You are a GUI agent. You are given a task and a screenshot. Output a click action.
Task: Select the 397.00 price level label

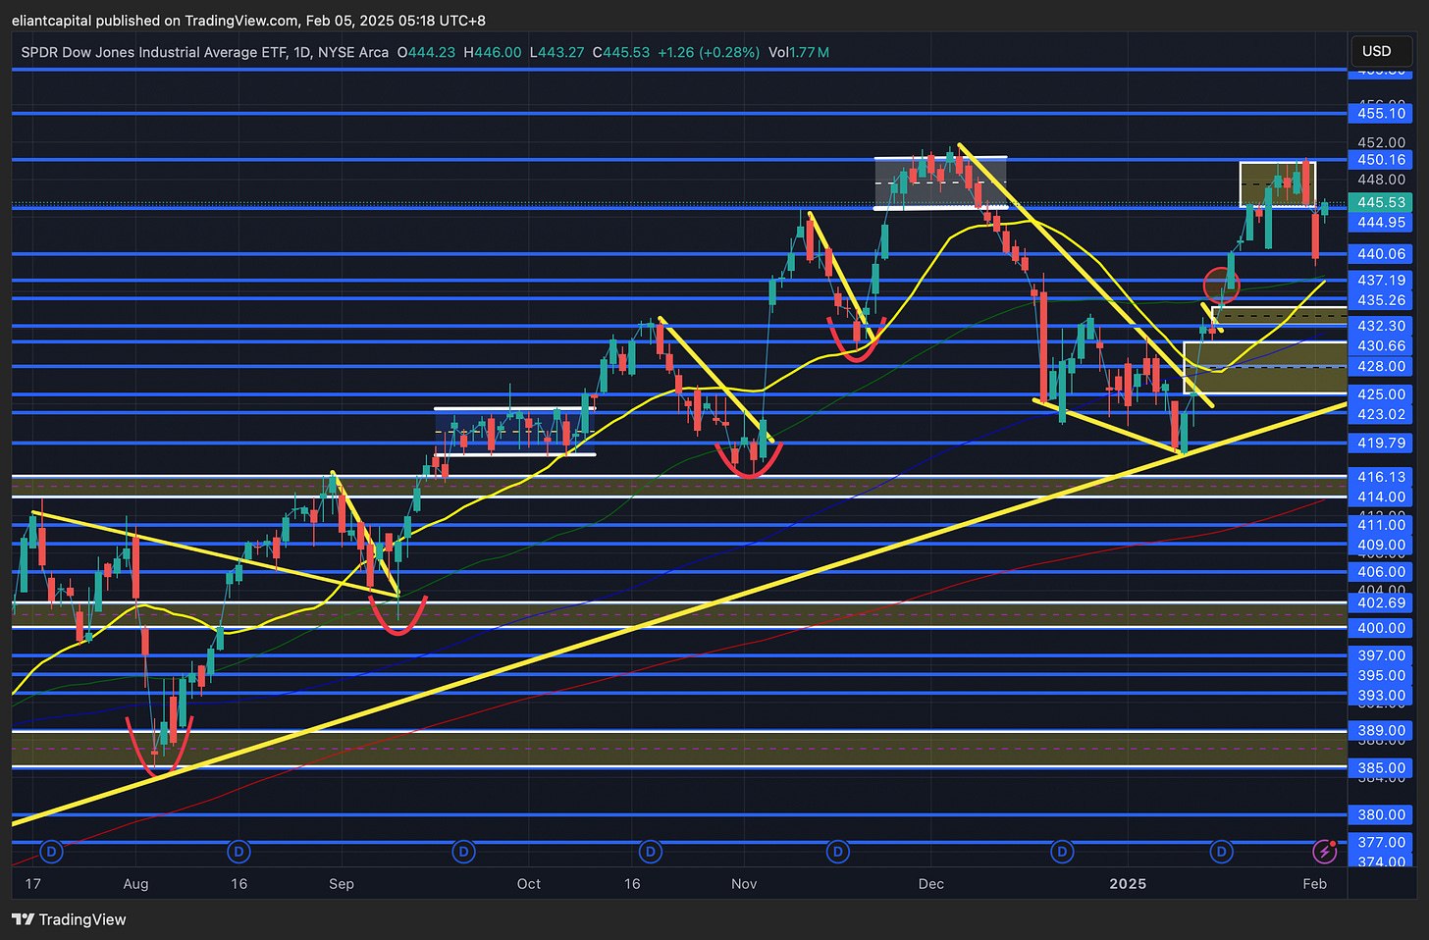pyautogui.click(x=1381, y=655)
